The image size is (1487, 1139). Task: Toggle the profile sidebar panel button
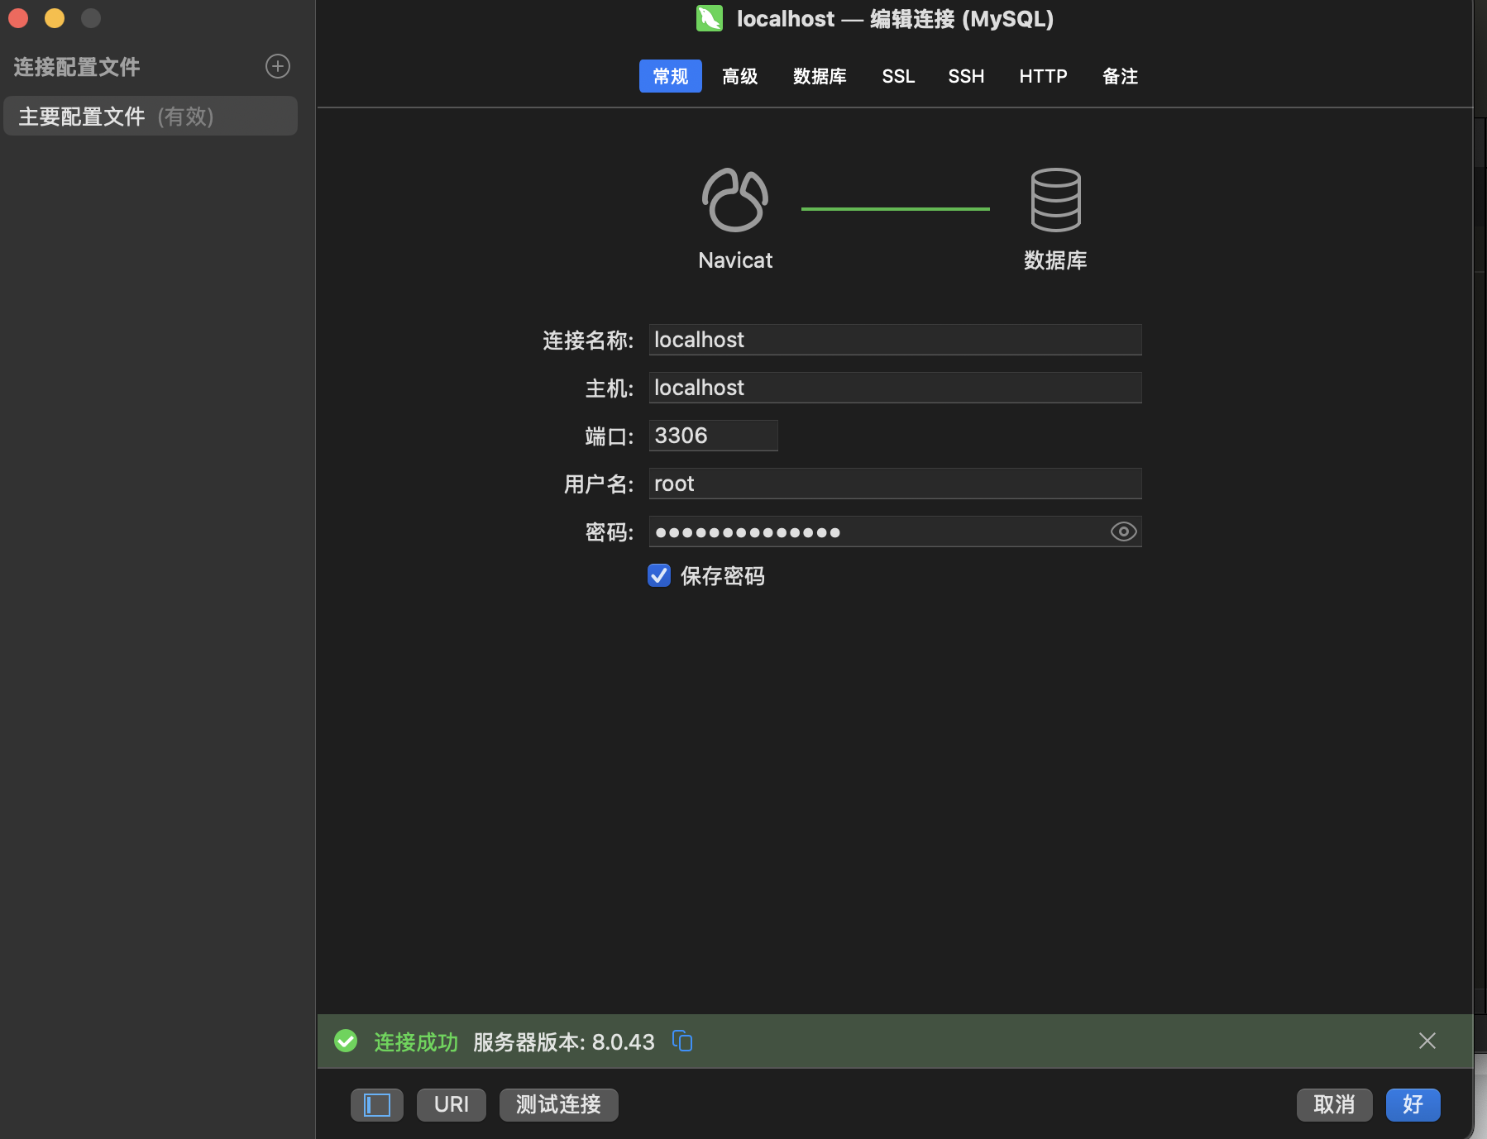(377, 1105)
